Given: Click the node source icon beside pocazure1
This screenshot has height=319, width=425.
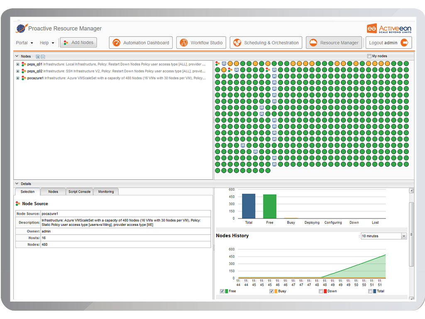Looking at the screenshot, I should coord(24,78).
